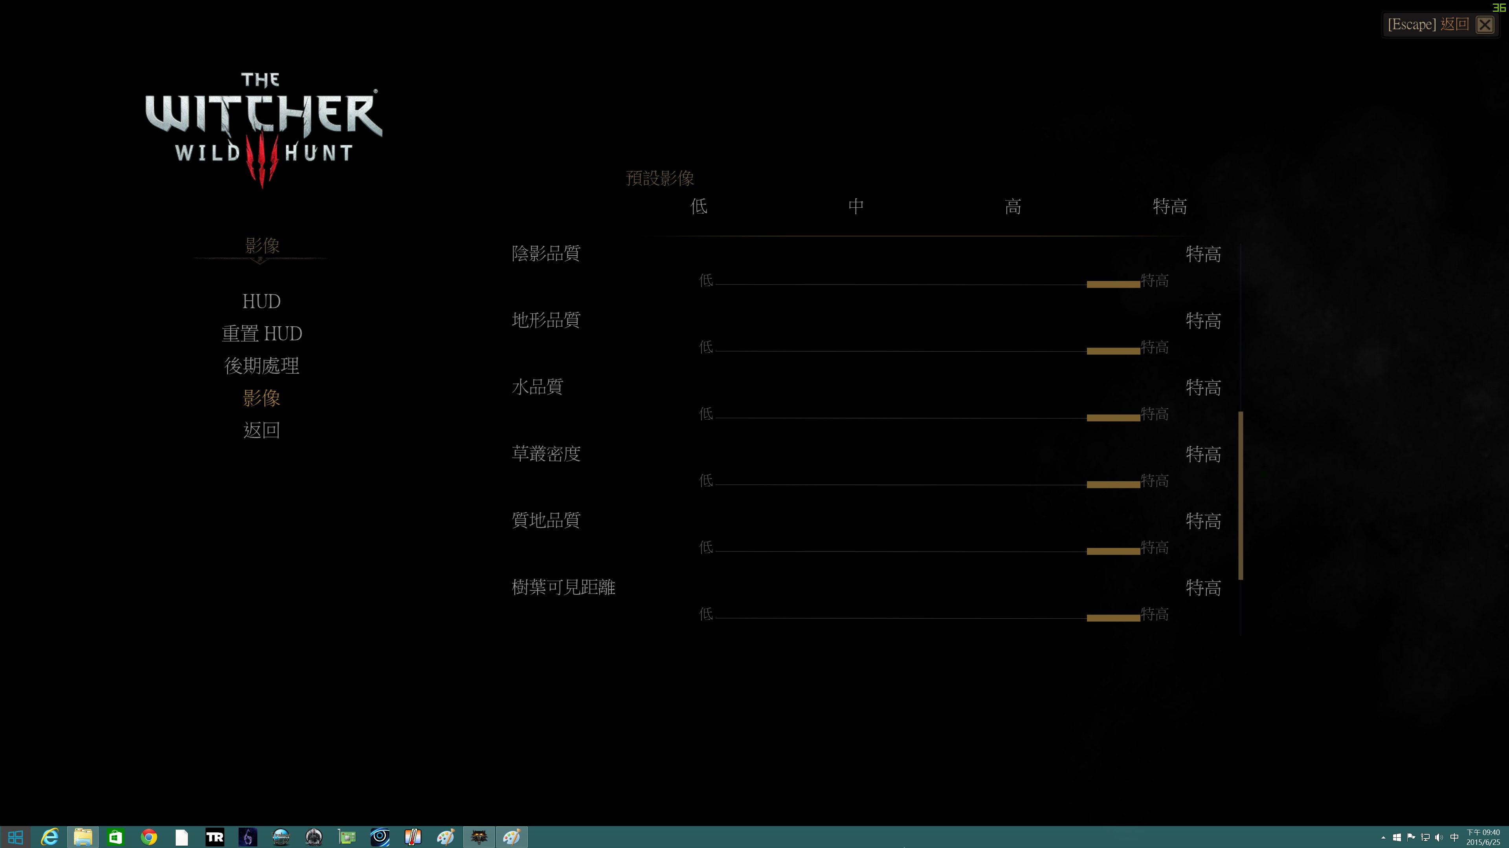Click the X icon beside Escape 返回
Viewport: 1509px width, 848px height.
click(x=1485, y=25)
